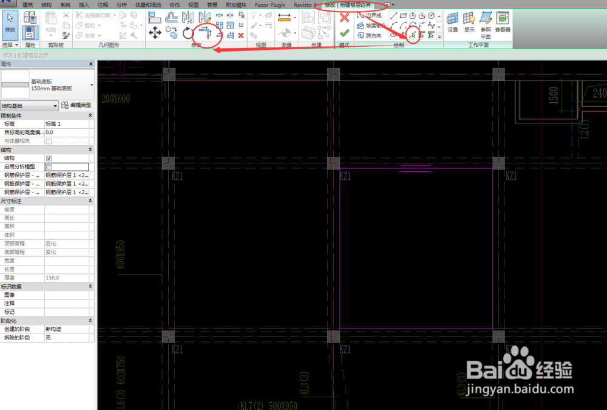Open the 建筑 ribbon tab
Image resolution: width=607 pixels, height=410 pixels.
point(27,5)
